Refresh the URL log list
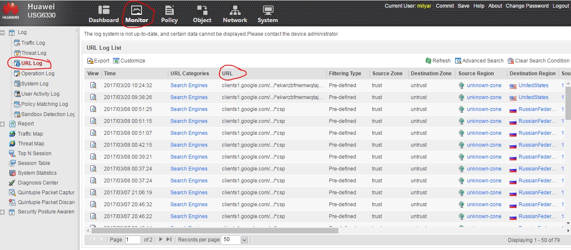Screen dimensions: 571x250 [438, 61]
